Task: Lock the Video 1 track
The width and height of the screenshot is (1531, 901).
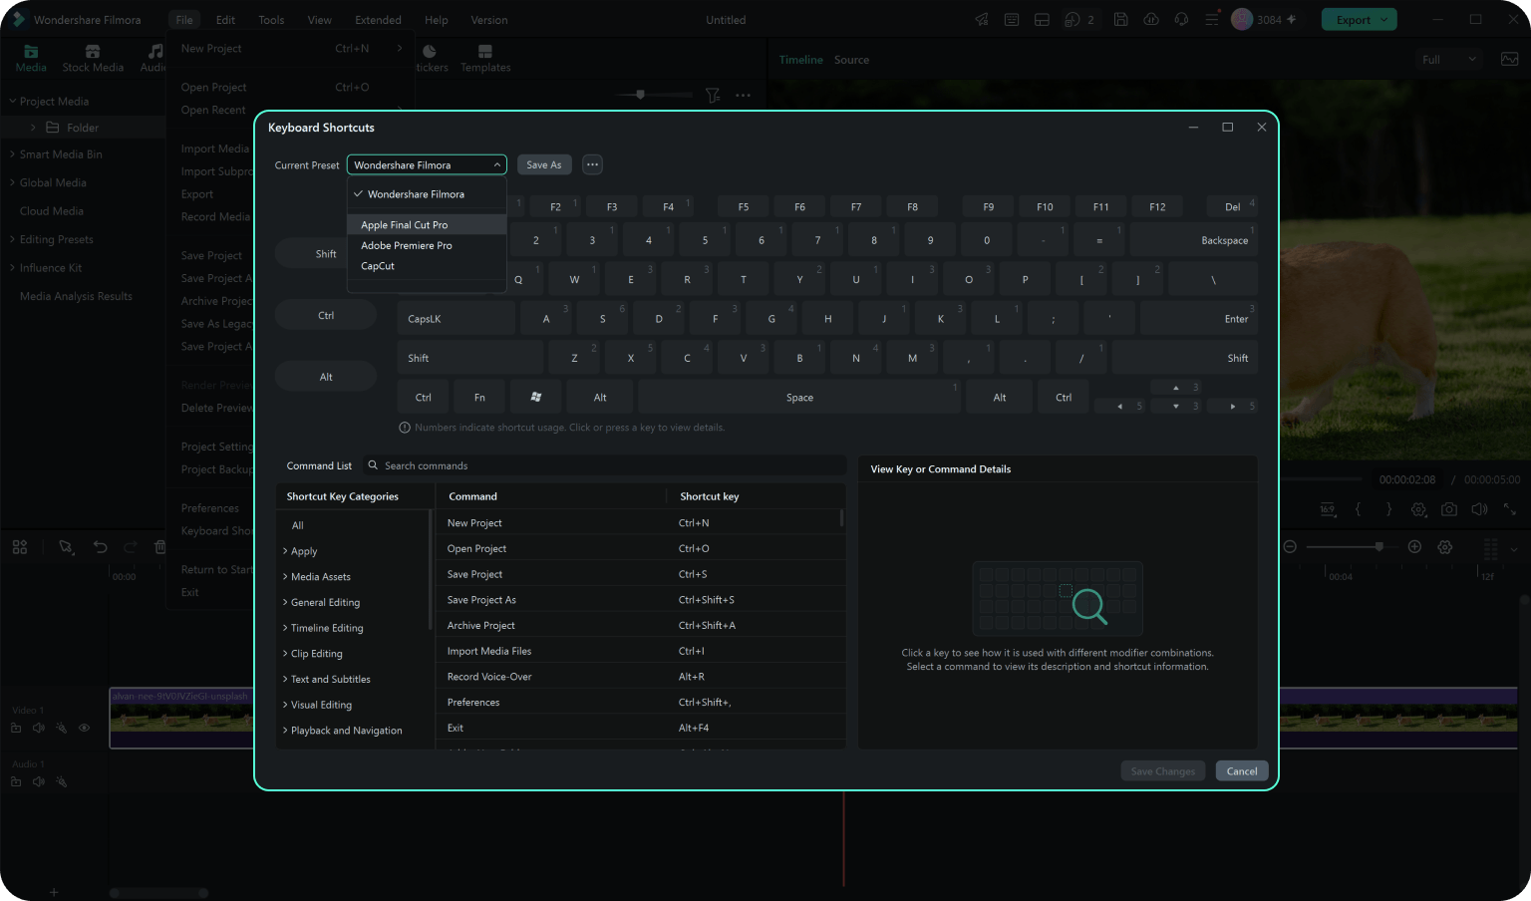Action: click(16, 728)
